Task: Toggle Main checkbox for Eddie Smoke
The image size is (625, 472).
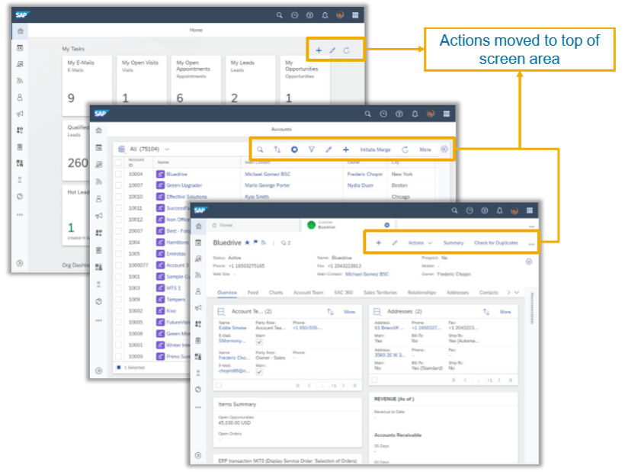Action: (259, 342)
